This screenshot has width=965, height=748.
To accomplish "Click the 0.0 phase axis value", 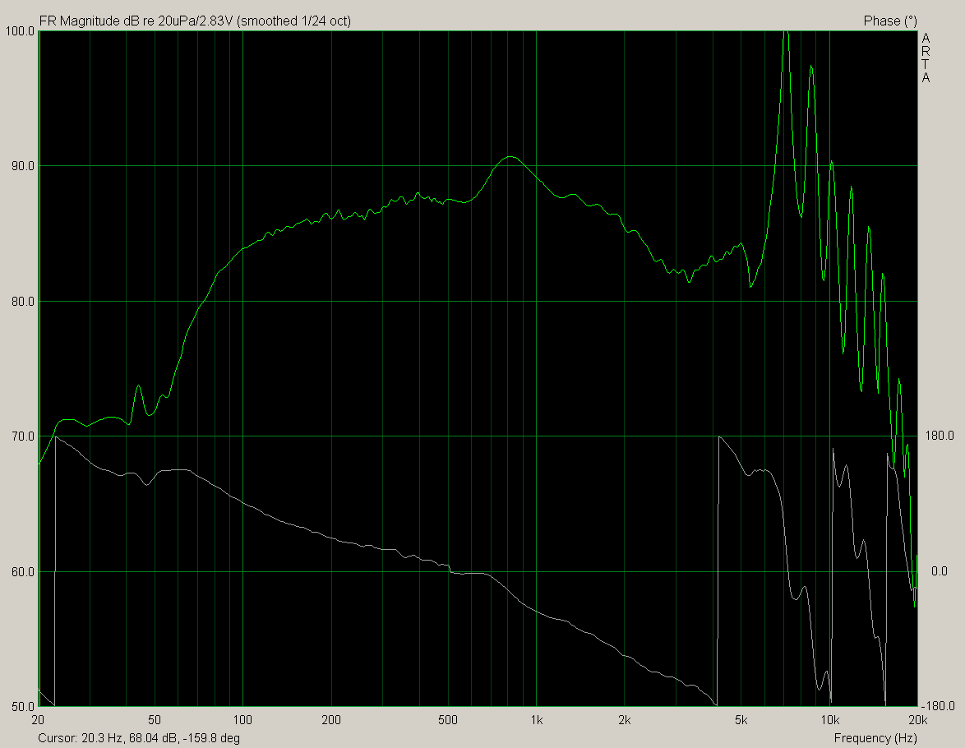I will (940, 571).
